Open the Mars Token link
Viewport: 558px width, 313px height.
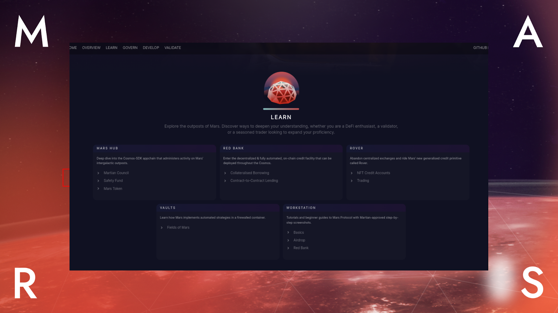(113, 188)
